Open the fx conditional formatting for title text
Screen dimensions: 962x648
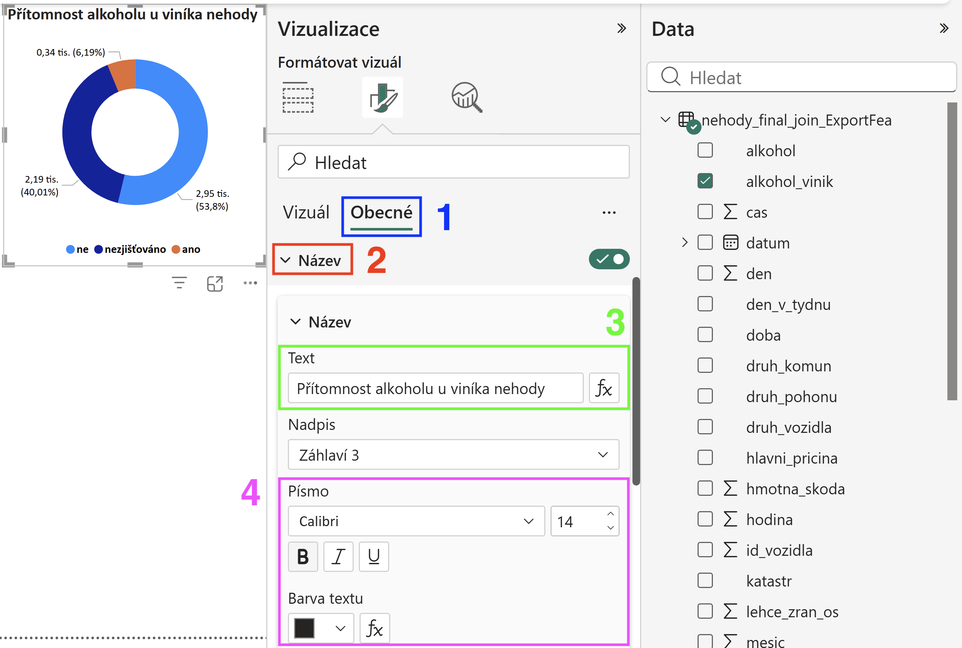[604, 388]
